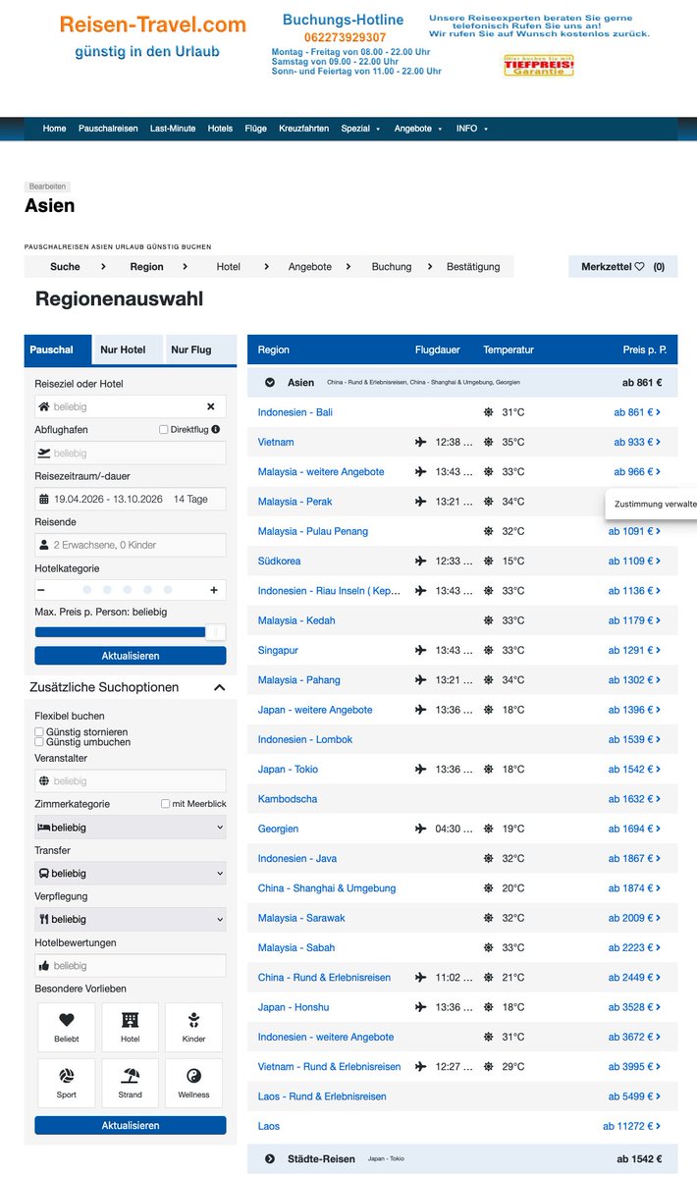The image size is (697, 1178).
Task: Enable the mit Meerblick checkbox
Action: [x=166, y=804]
